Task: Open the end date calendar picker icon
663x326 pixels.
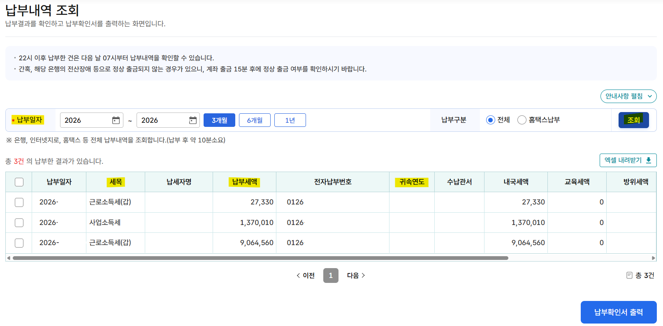Action: 193,120
